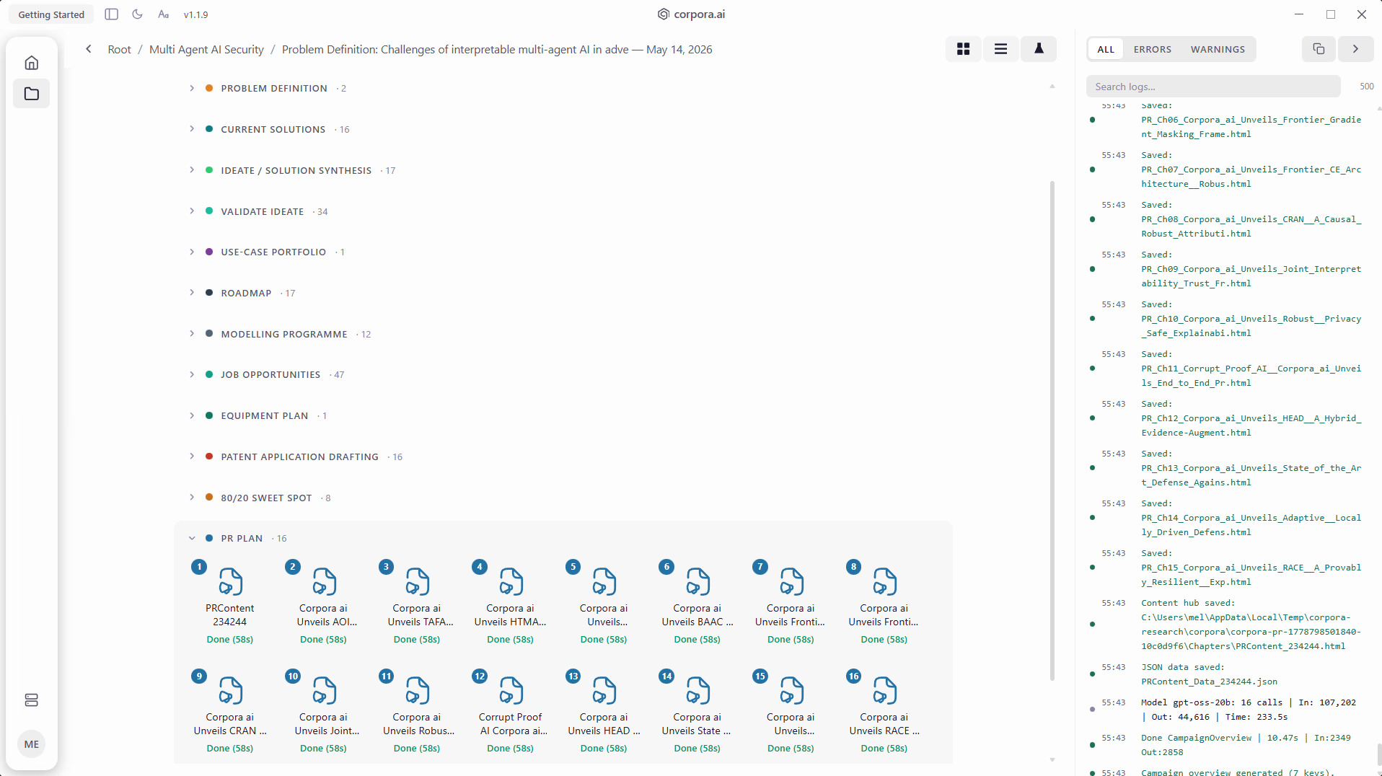This screenshot has width=1382, height=776.
Task: Expand the Current Solutions section
Action: [192, 129]
